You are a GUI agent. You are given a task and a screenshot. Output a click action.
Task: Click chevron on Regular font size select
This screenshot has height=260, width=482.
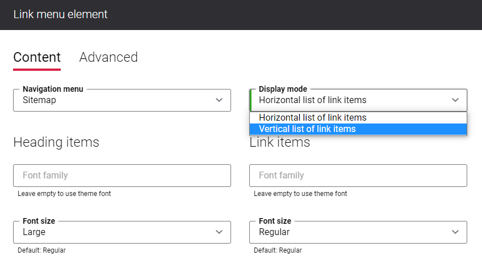[x=455, y=232]
